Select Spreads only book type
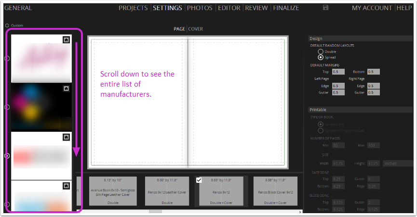Screen dimensions: 417x217 [x=321, y=124]
